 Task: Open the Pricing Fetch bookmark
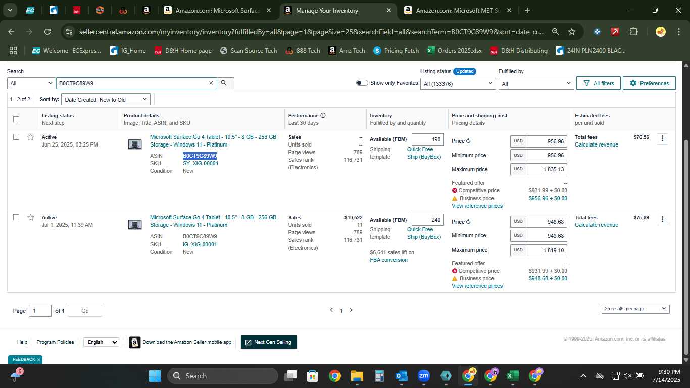click(396, 51)
